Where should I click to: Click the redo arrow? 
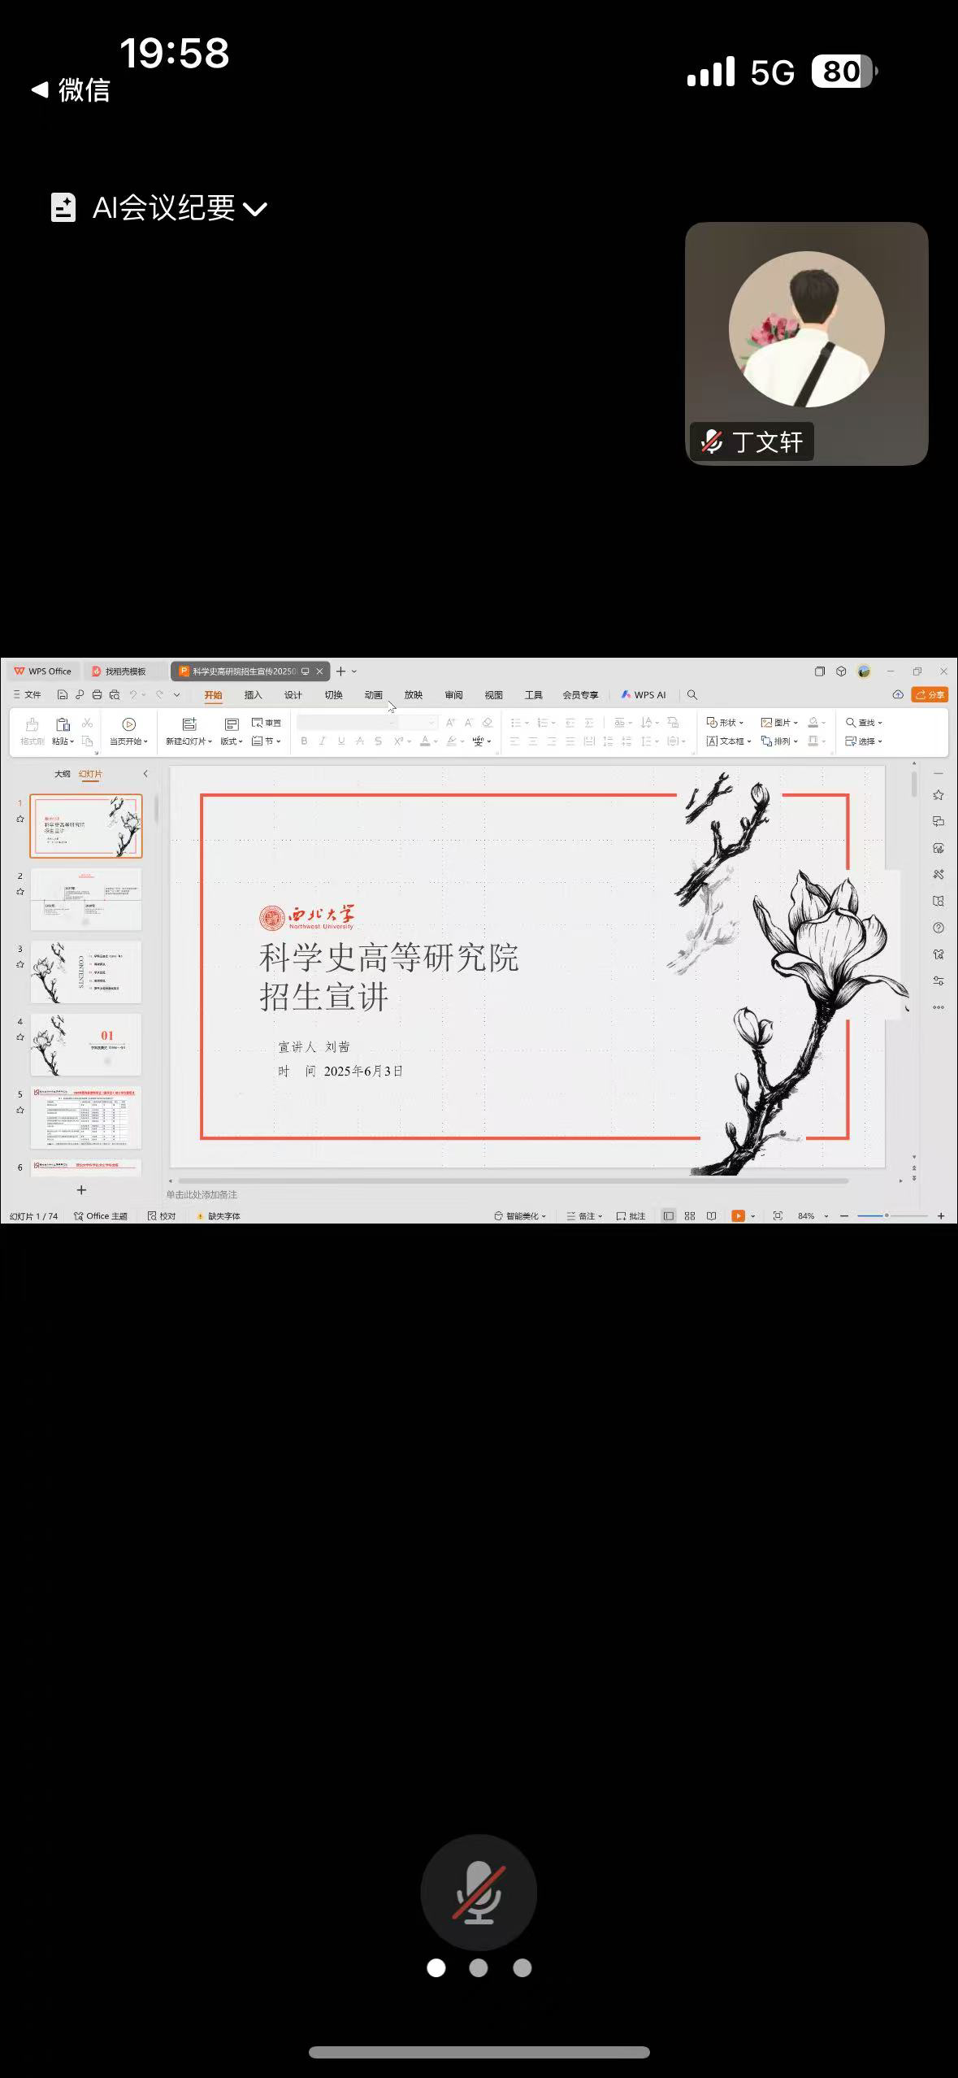tap(159, 695)
